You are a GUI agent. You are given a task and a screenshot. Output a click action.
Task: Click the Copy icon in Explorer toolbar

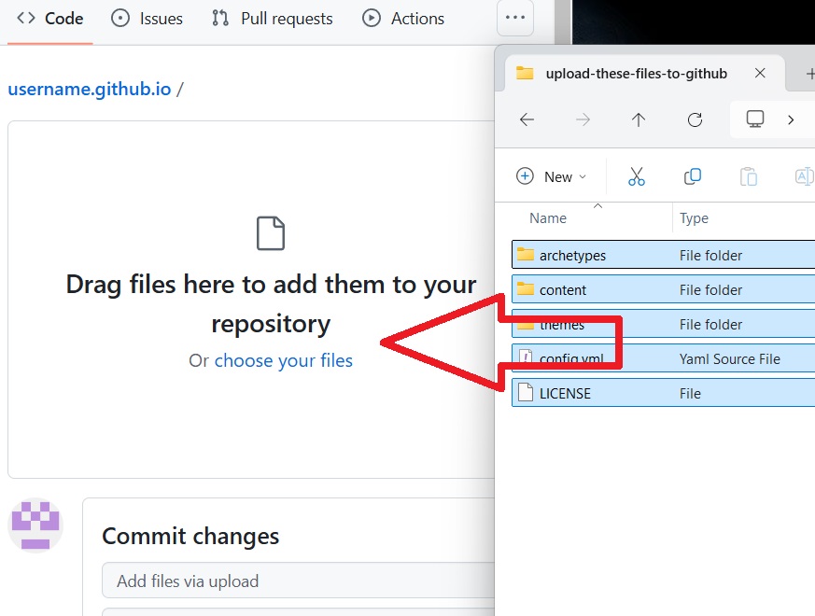pos(693,176)
